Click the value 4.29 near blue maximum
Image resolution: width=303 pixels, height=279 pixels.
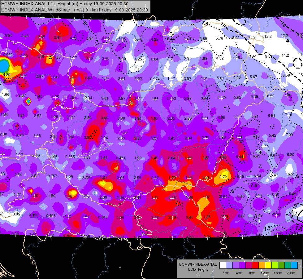[7, 74]
